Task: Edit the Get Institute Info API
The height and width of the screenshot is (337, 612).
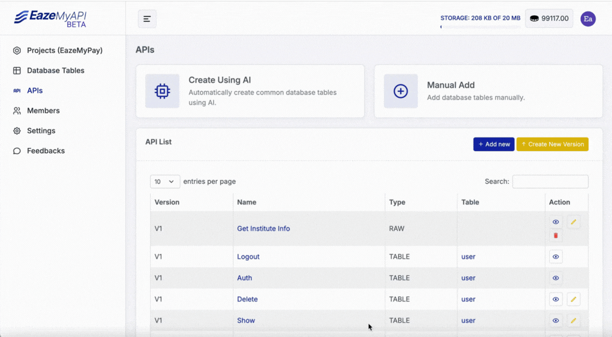Action: 573,222
